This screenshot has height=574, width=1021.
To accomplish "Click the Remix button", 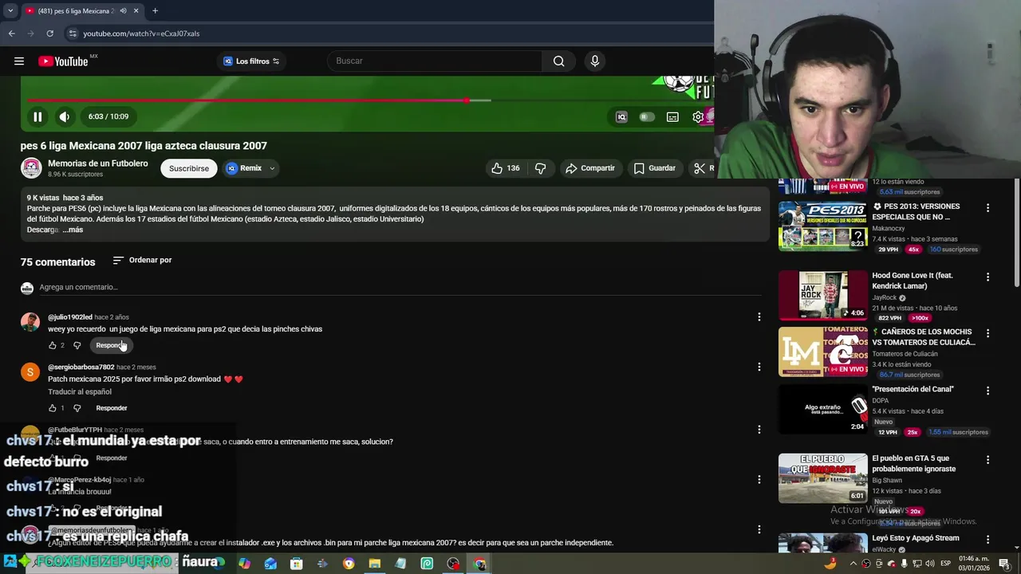I will [x=244, y=168].
